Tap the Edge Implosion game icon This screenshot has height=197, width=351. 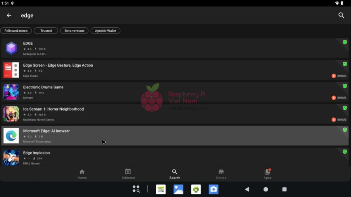click(x=11, y=157)
